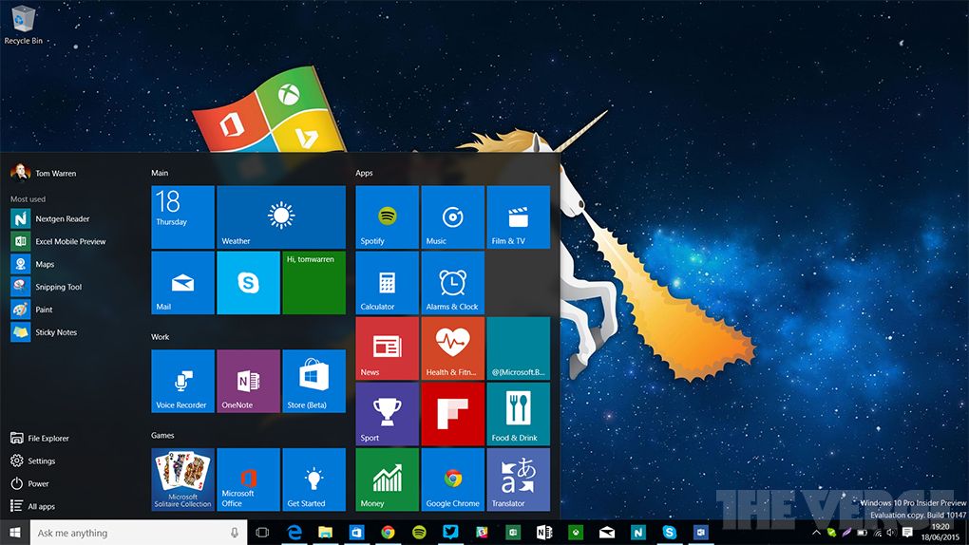Open the Translator tile
The width and height of the screenshot is (969, 545).
pyautogui.click(x=519, y=479)
